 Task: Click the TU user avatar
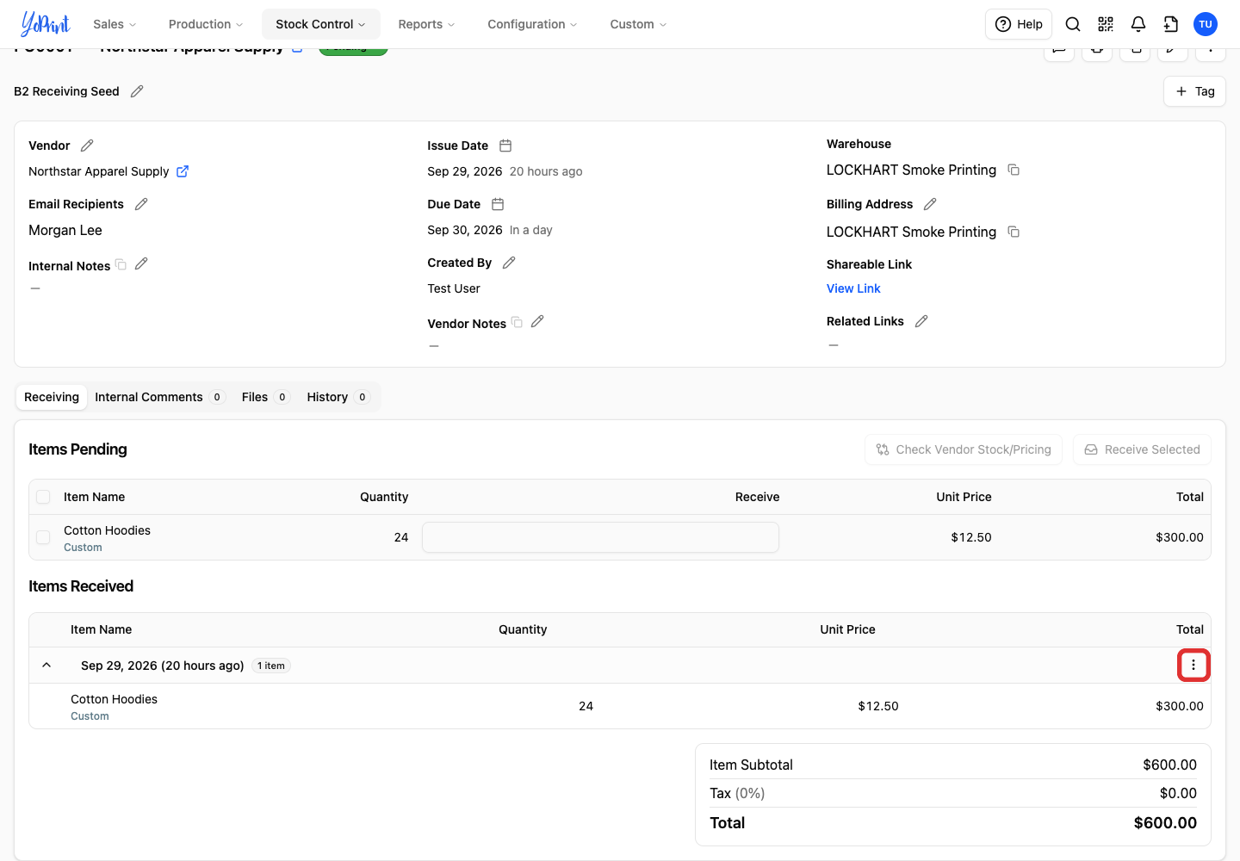(x=1206, y=24)
